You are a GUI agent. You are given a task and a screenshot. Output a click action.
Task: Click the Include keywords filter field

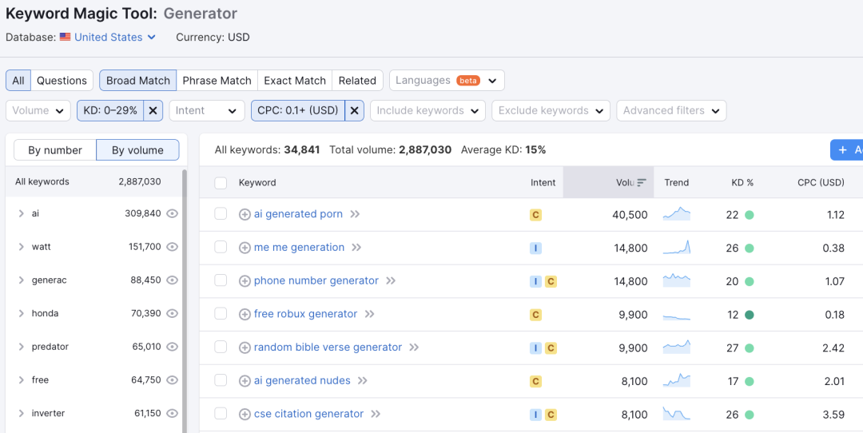point(427,110)
